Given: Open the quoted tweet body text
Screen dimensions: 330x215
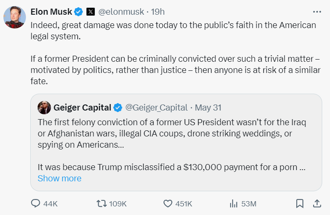Looking at the screenshot, I should pyautogui.click(x=172, y=134).
